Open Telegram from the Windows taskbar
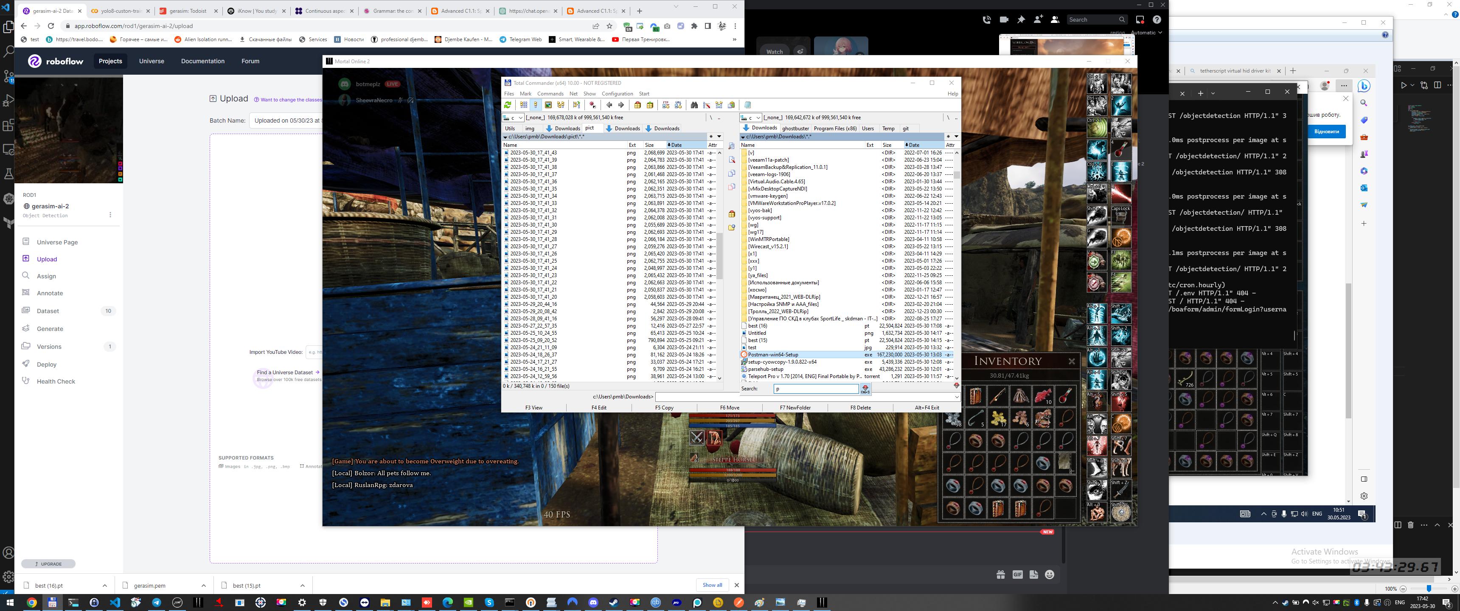The width and height of the screenshot is (1460, 611). 157,603
